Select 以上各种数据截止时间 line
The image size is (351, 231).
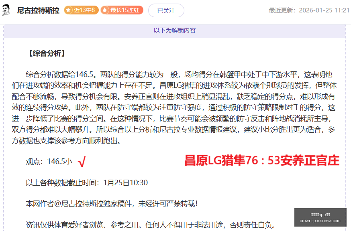click(87, 183)
